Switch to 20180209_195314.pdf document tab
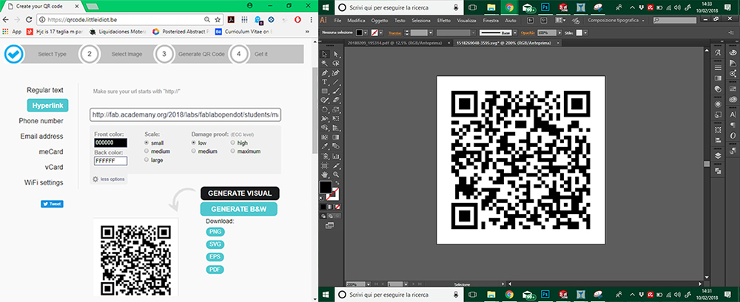The width and height of the screenshot is (740, 302). tap(395, 42)
